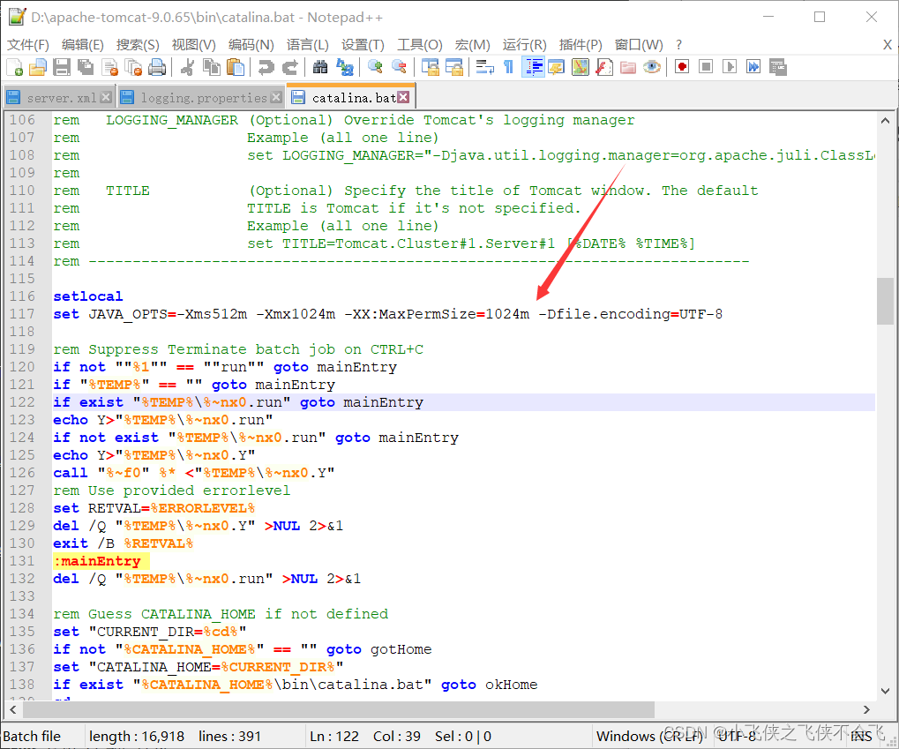Undo the last edit with the Undo icon
Screen dimensions: 899x749
(x=266, y=68)
